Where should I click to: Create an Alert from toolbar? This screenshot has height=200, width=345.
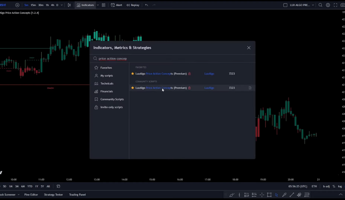pyautogui.click(x=116, y=5)
